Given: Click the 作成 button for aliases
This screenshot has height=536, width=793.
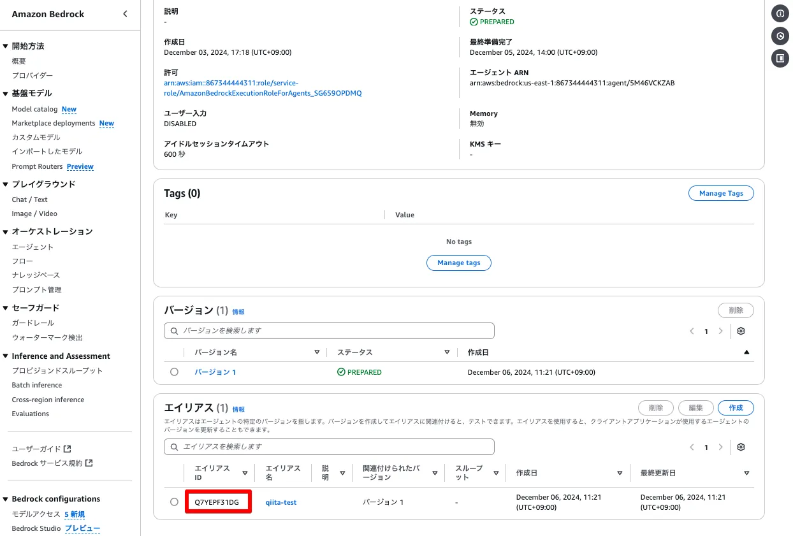Looking at the screenshot, I should [736, 408].
